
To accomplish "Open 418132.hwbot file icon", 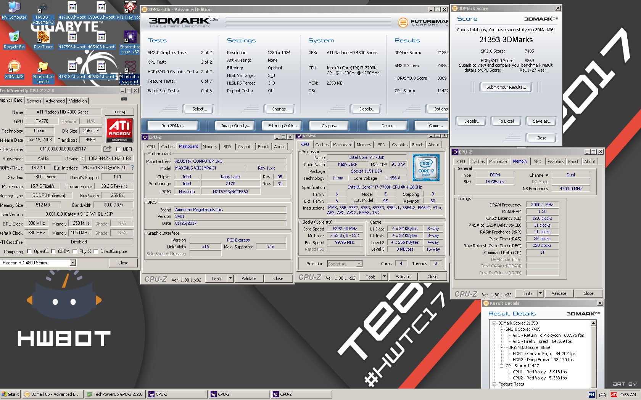I will tap(72, 70).
